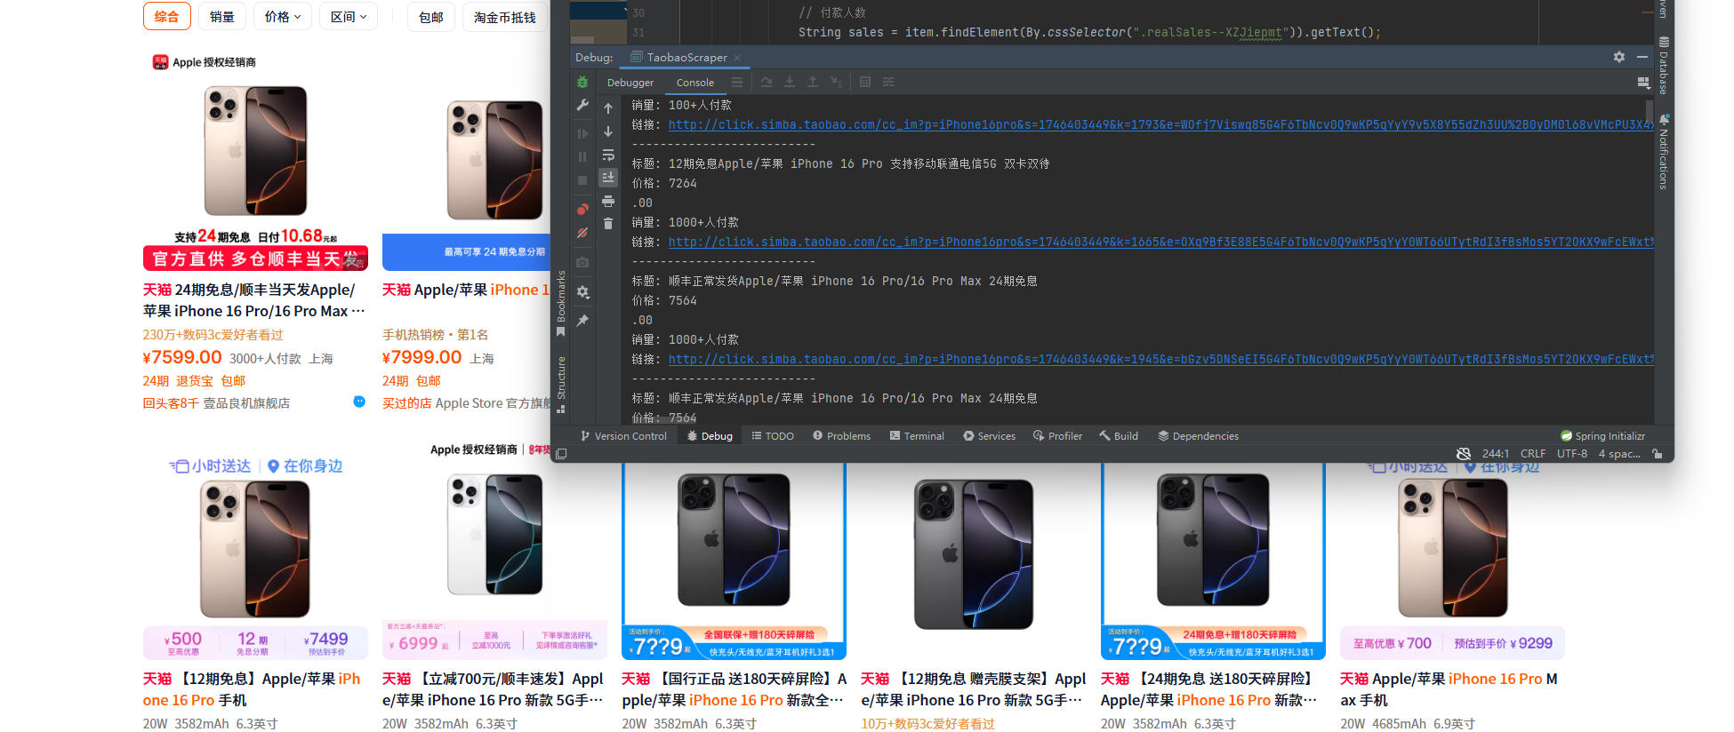Click the Trace Current Stream Chain icon
The image size is (1734, 732).
[888, 82]
